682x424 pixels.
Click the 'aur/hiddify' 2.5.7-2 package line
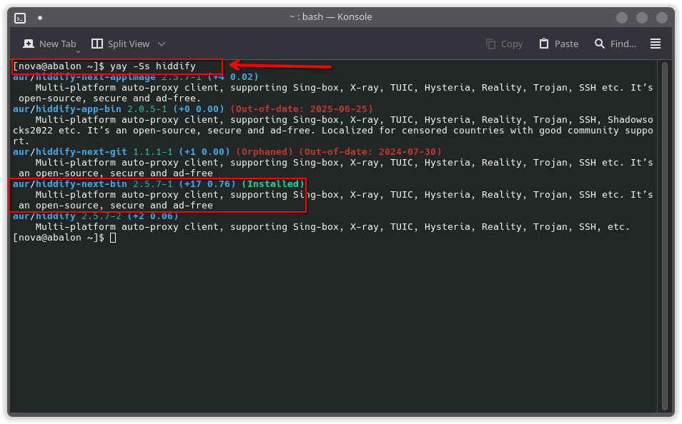tap(96, 216)
